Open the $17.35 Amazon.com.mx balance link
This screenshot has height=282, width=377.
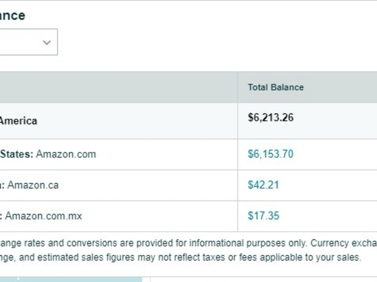click(264, 216)
